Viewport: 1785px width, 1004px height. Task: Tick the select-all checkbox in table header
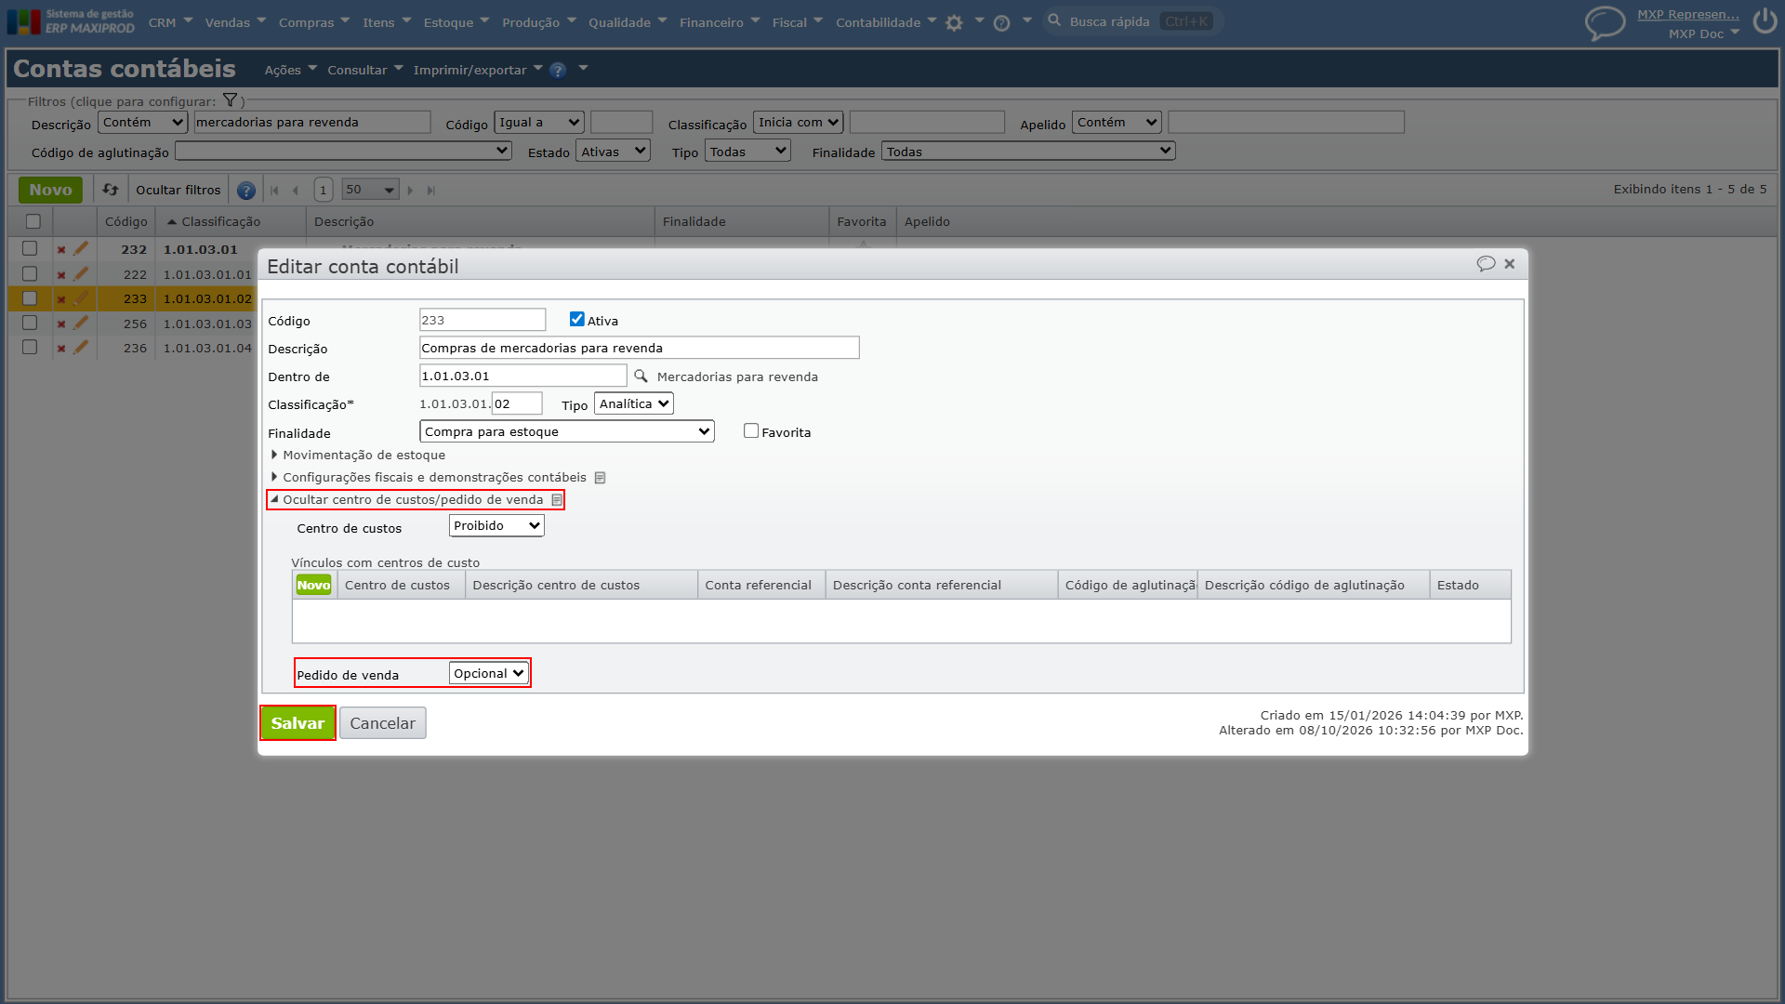pyautogui.click(x=33, y=221)
